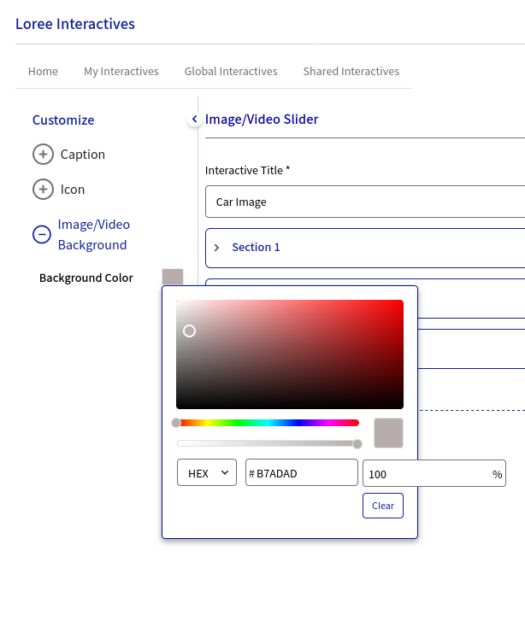Click the Icon label text
The height and width of the screenshot is (644, 525).
pos(73,190)
